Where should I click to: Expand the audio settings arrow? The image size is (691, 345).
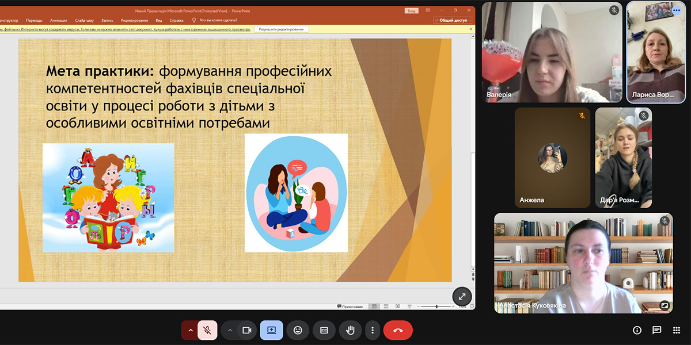coord(189,330)
